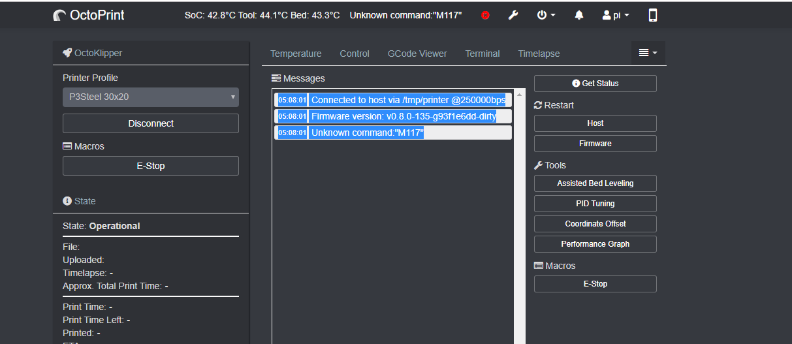Viewport: 792px width, 344px height.
Task: Click the State info circle icon
Action: (x=67, y=201)
